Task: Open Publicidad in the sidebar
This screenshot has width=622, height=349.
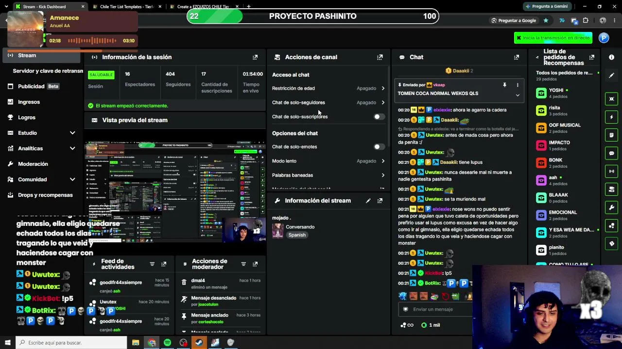Action: pos(42,86)
